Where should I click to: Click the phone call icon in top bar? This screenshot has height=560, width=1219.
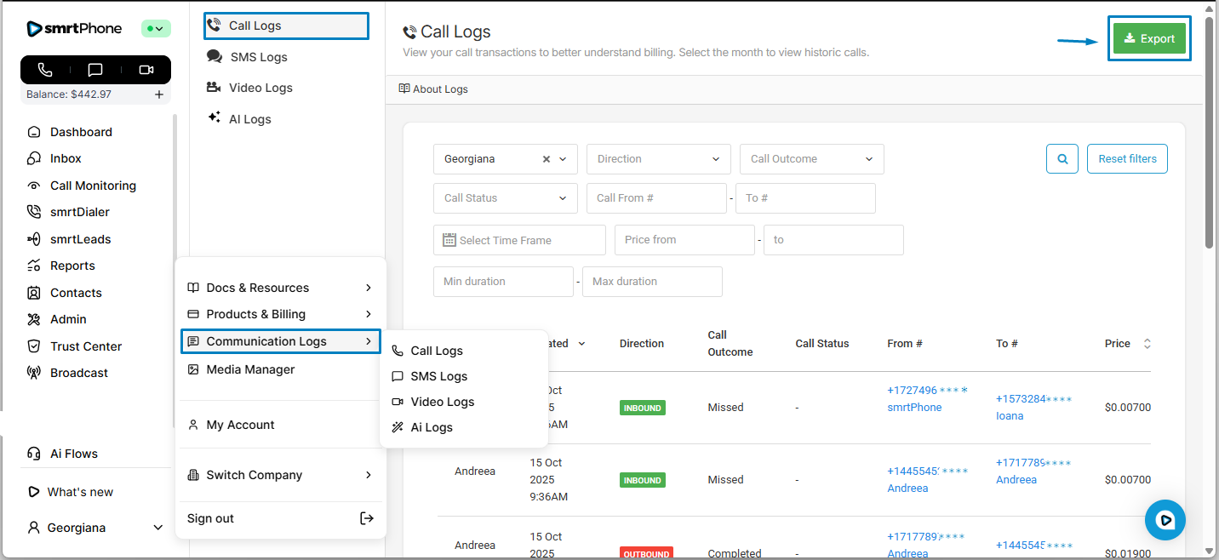click(45, 70)
